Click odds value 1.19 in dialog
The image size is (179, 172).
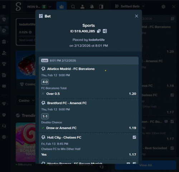pyautogui.click(x=132, y=128)
